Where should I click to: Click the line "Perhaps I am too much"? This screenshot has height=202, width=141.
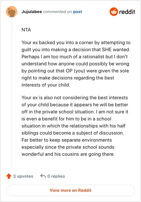(74, 57)
